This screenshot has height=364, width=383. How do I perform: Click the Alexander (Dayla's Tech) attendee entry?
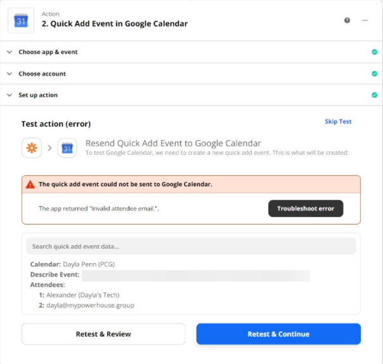tap(82, 295)
